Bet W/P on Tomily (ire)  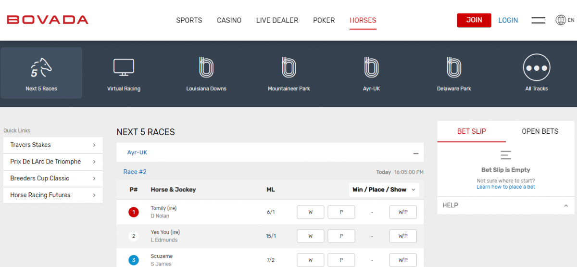point(403,212)
